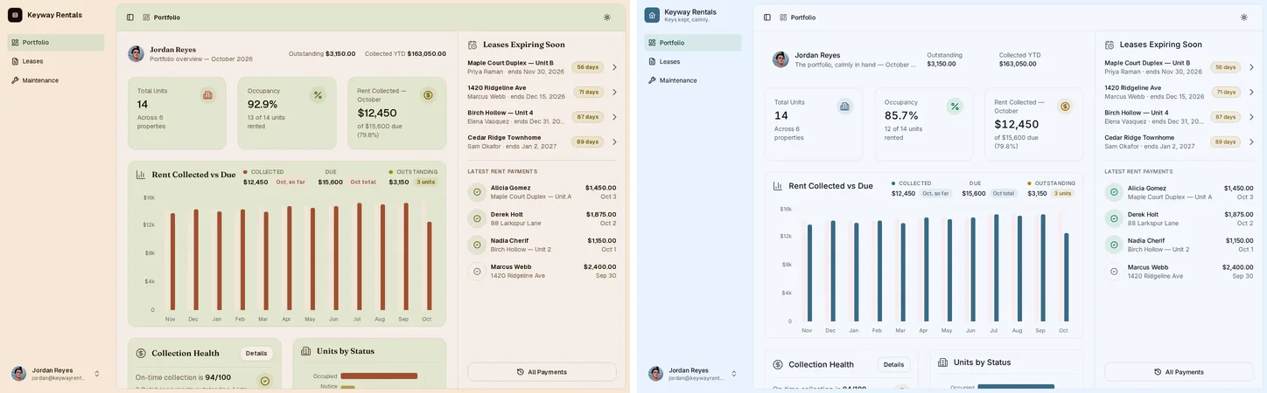Click the percent icon on 92.9% Occupancy card
The image size is (1267, 393).
point(318,95)
